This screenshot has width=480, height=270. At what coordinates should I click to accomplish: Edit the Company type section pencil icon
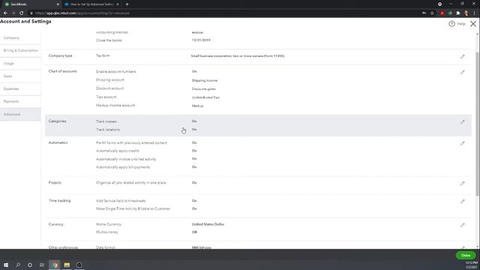tap(462, 57)
